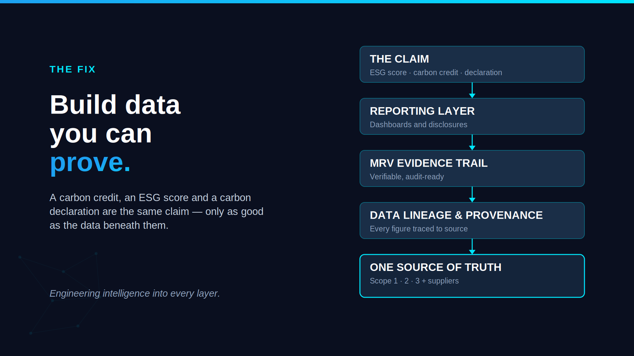This screenshot has width=634, height=356.
Task: Click the tagline "Engineering intelligence into every layer."
Action: pyautogui.click(x=135, y=294)
